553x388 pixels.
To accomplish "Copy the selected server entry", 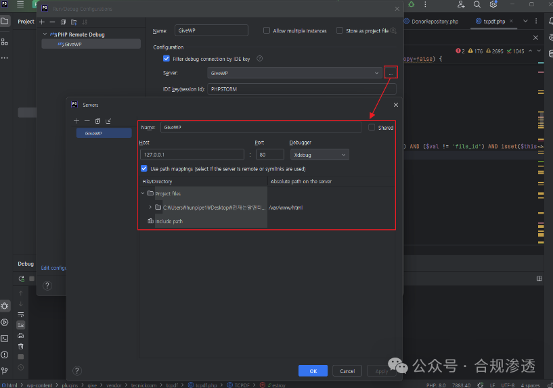I will [97, 121].
